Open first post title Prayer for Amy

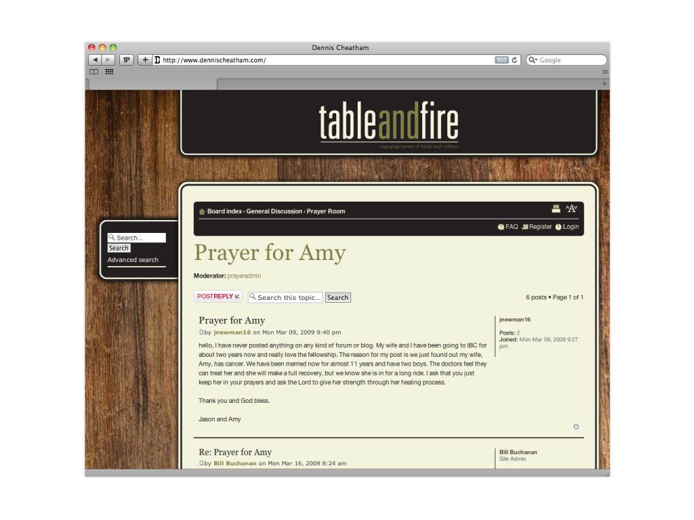click(x=232, y=320)
